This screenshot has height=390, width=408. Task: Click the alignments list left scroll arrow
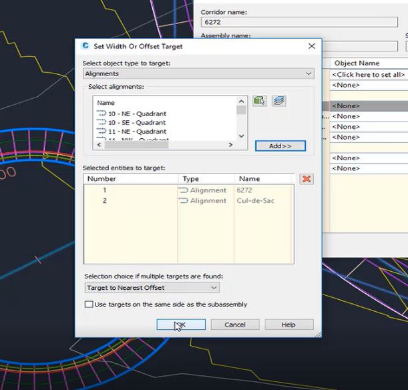pos(99,145)
